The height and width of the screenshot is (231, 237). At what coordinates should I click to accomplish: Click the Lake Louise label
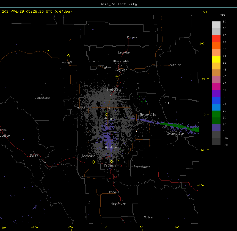click(x=5, y=133)
